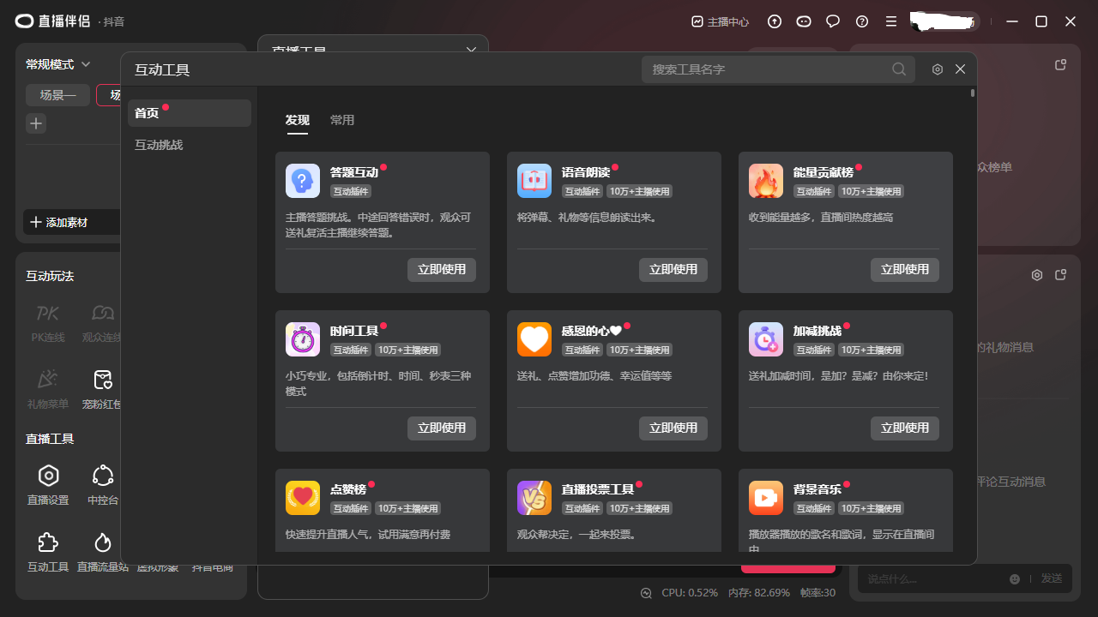Switch to the 常用 tab
The image size is (1098, 617).
click(342, 120)
